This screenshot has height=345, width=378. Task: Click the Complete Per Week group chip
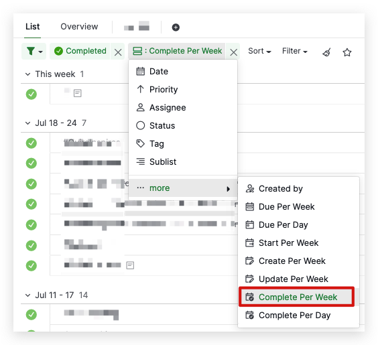pyautogui.click(x=177, y=51)
